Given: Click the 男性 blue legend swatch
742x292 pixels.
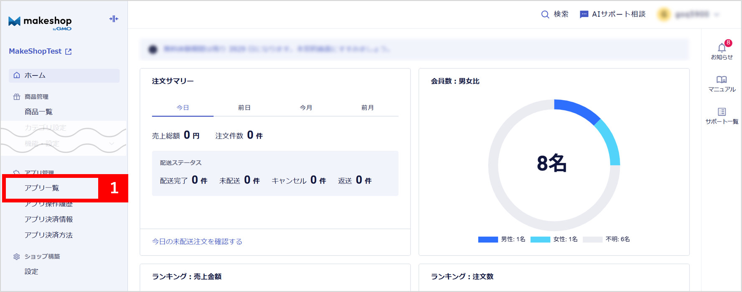Looking at the screenshot, I should tap(488, 240).
